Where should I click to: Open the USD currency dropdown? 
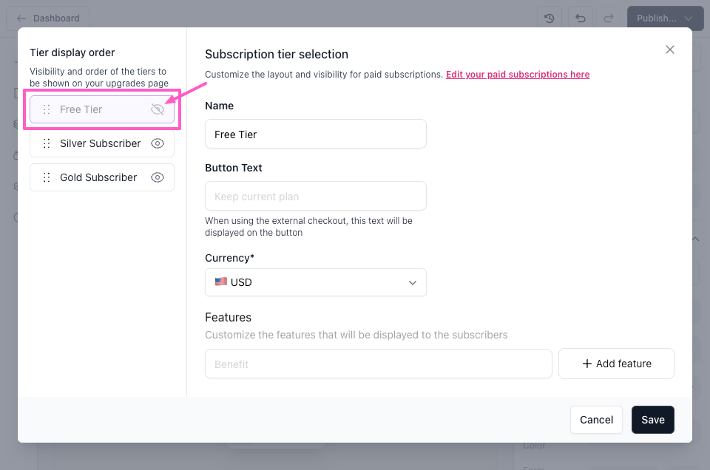(316, 282)
